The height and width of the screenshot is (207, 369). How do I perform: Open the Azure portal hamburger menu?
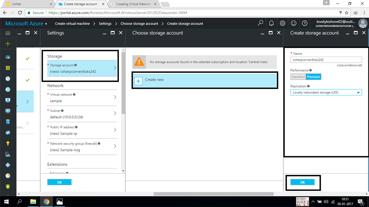tap(8, 33)
